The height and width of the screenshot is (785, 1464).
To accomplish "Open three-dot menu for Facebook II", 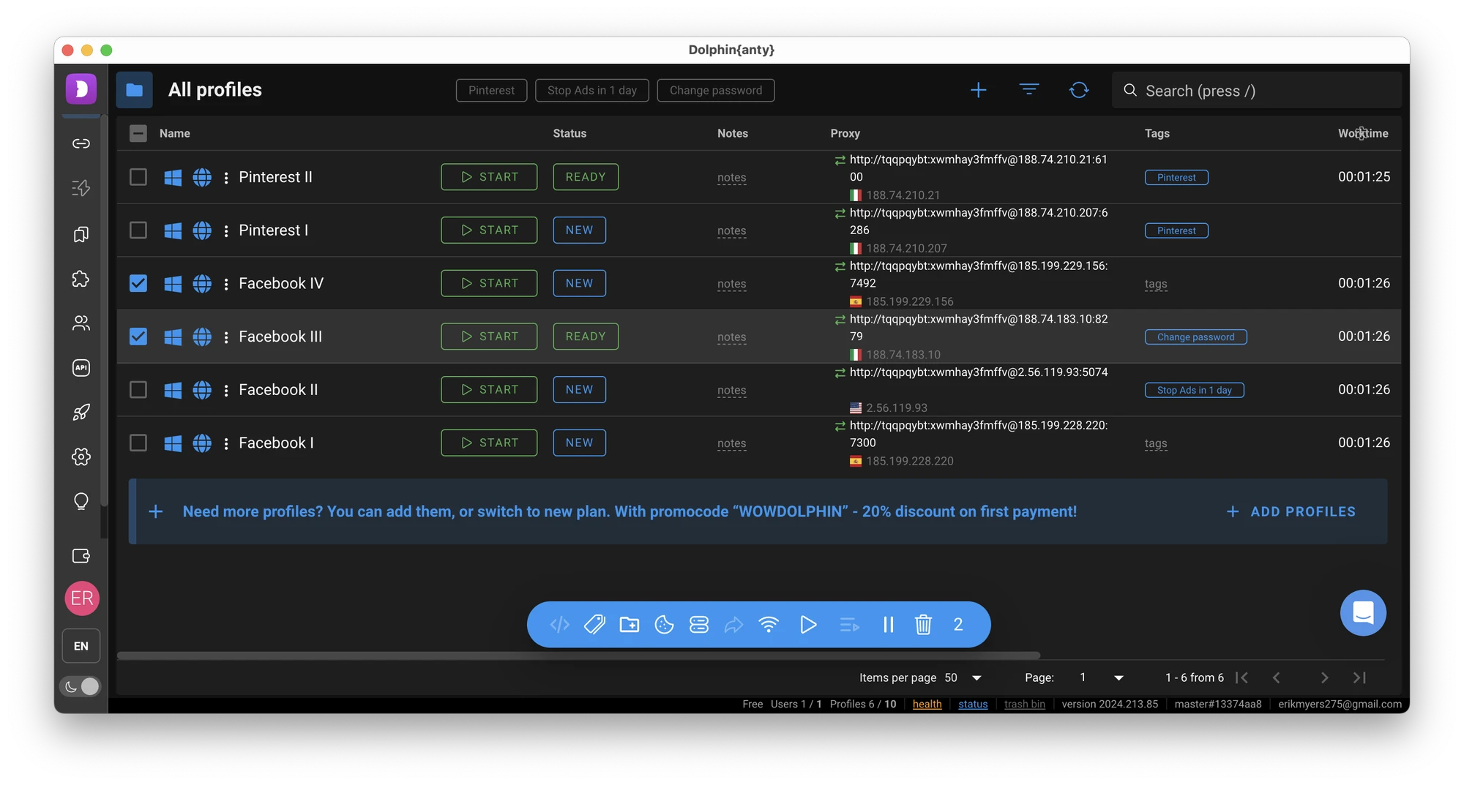I will pyautogui.click(x=226, y=391).
